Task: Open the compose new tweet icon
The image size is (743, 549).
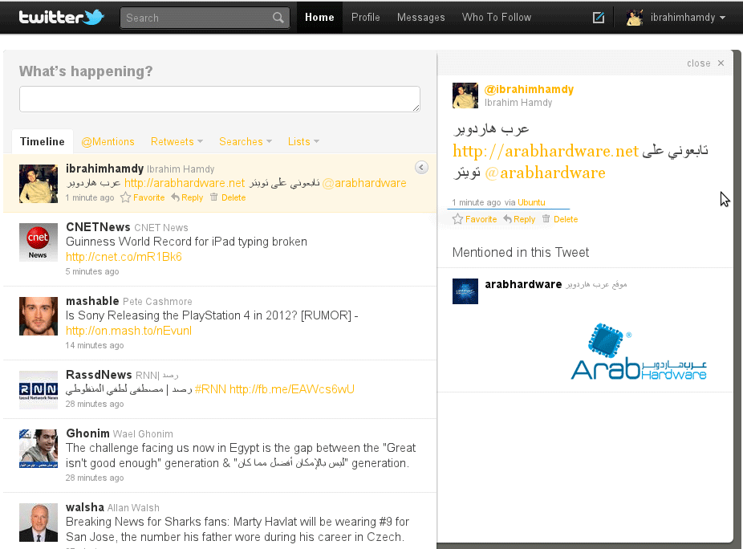Action: pyautogui.click(x=599, y=18)
